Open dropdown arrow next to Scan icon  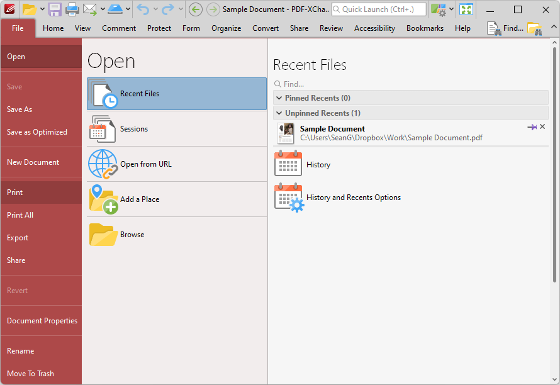click(128, 9)
